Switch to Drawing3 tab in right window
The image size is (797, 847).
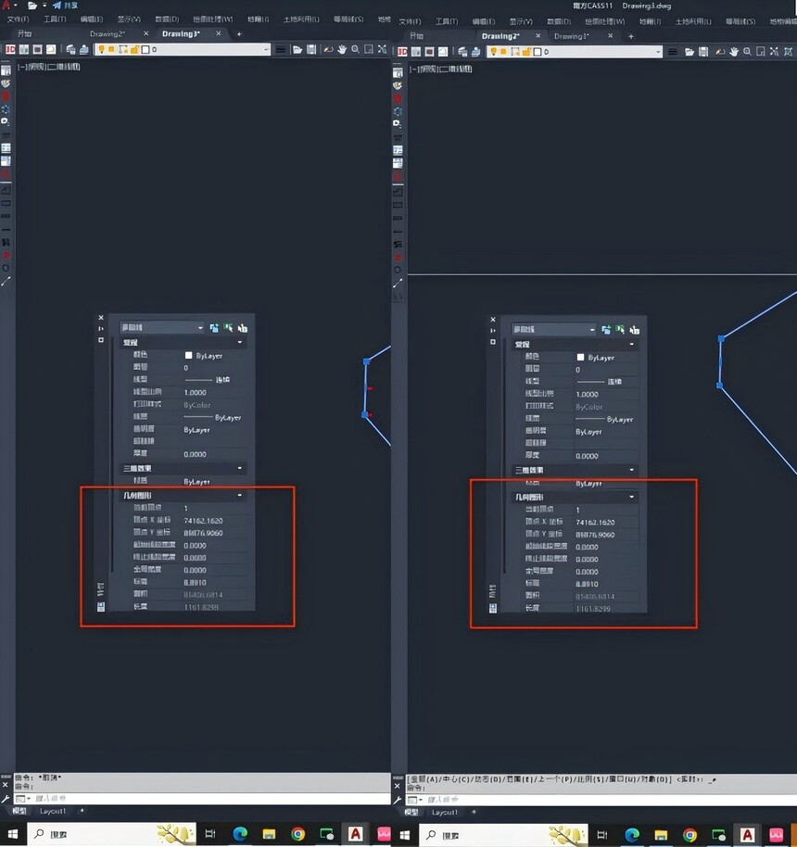(x=571, y=36)
